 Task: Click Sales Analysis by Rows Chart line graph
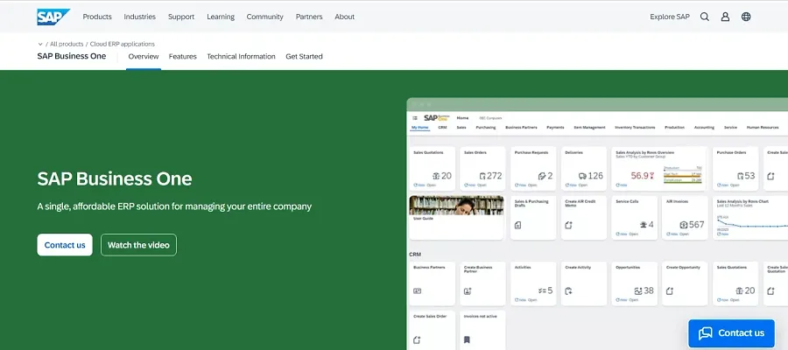(x=752, y=224)
